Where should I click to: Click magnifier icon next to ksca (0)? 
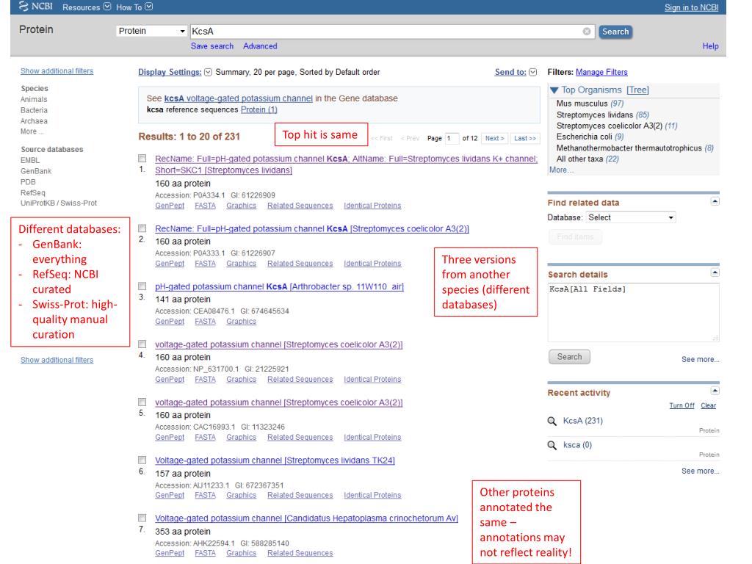552,446
